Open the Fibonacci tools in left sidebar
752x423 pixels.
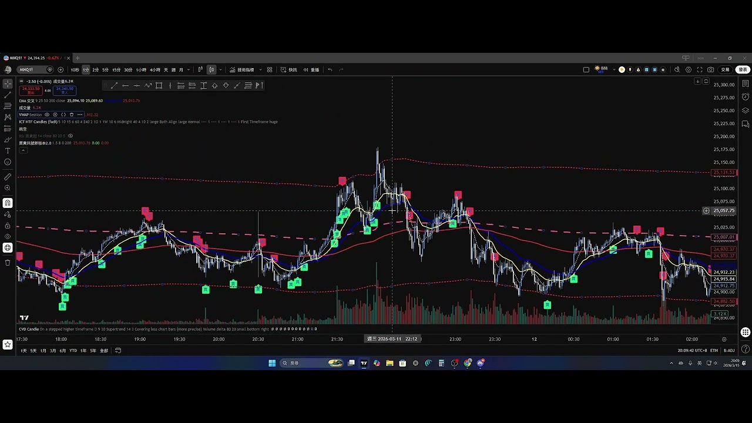tap(8, 106)
